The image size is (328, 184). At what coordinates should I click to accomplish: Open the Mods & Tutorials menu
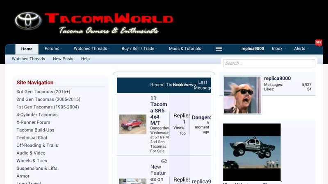(x=185, y=48)
